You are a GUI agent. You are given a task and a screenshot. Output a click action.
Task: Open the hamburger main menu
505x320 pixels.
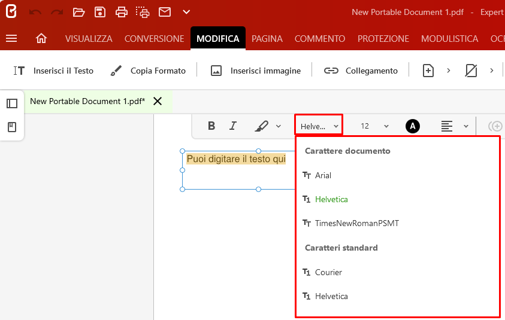click(x=11, y=39)
